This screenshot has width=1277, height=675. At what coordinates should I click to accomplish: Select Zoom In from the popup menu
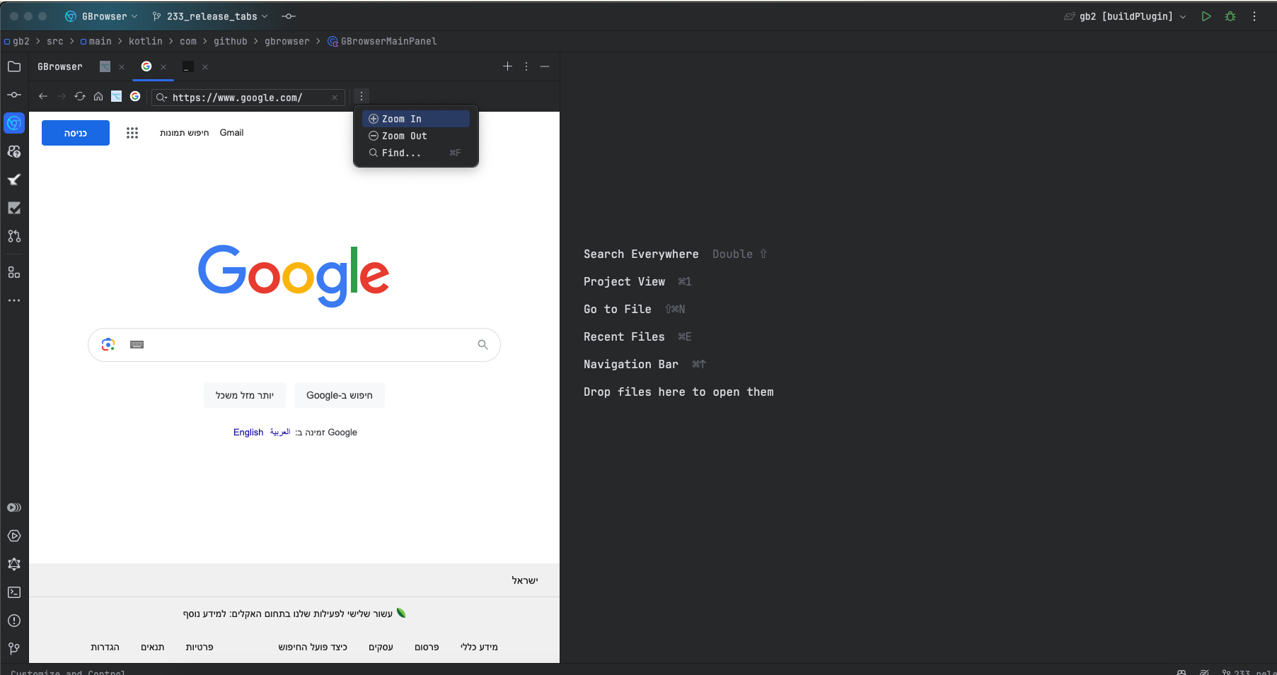(x=416, y=119)
